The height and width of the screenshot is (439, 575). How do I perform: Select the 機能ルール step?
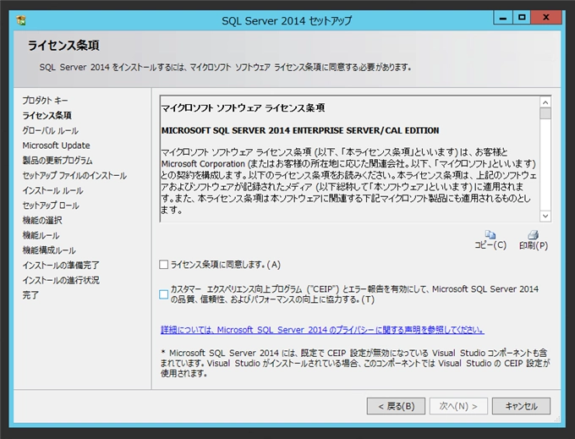[x=41, y=235]
